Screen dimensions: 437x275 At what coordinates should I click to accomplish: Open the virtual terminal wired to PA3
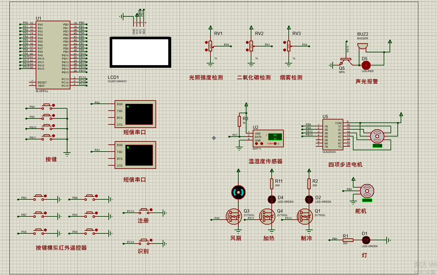[x=135, y=155]
